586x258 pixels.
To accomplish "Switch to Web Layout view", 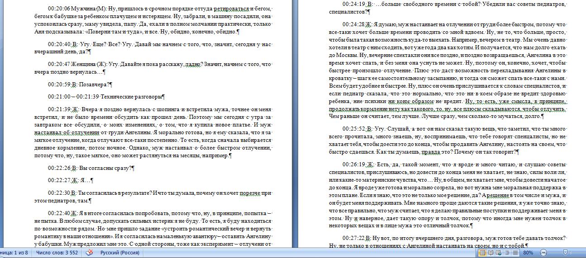I will tap(498, 253).
